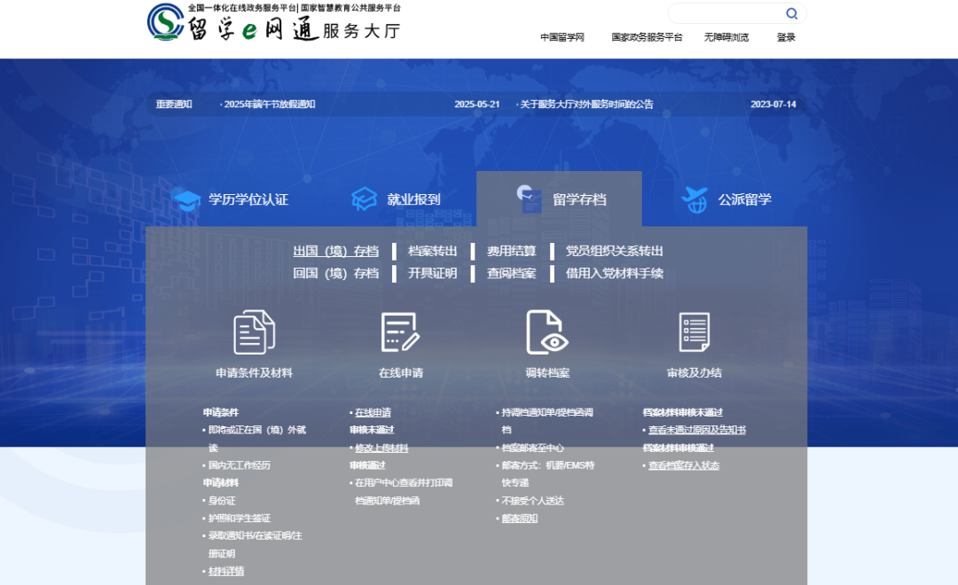Open the 2025年端午节放假通知 notice
The image size is (958, 585).
pyautogui.click(x=269, y=105)
